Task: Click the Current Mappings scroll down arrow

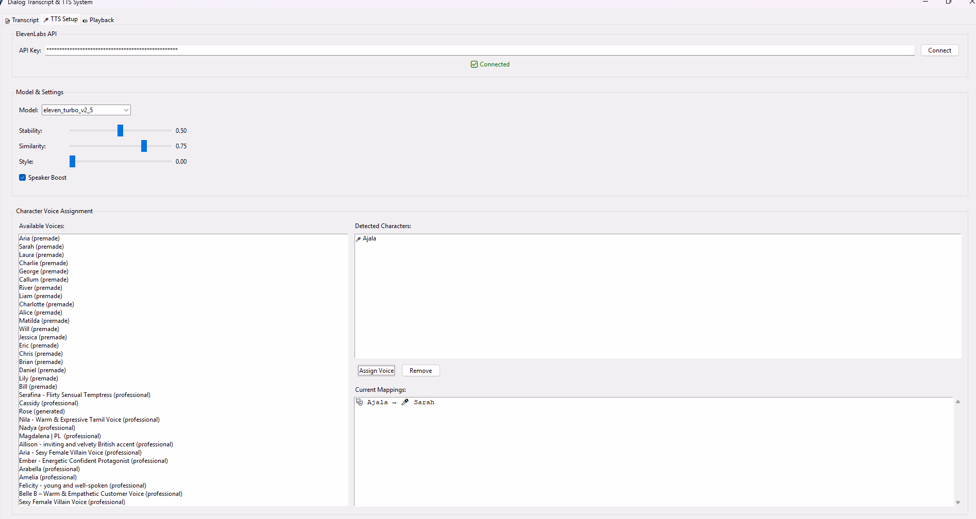Action: [957, 503]
